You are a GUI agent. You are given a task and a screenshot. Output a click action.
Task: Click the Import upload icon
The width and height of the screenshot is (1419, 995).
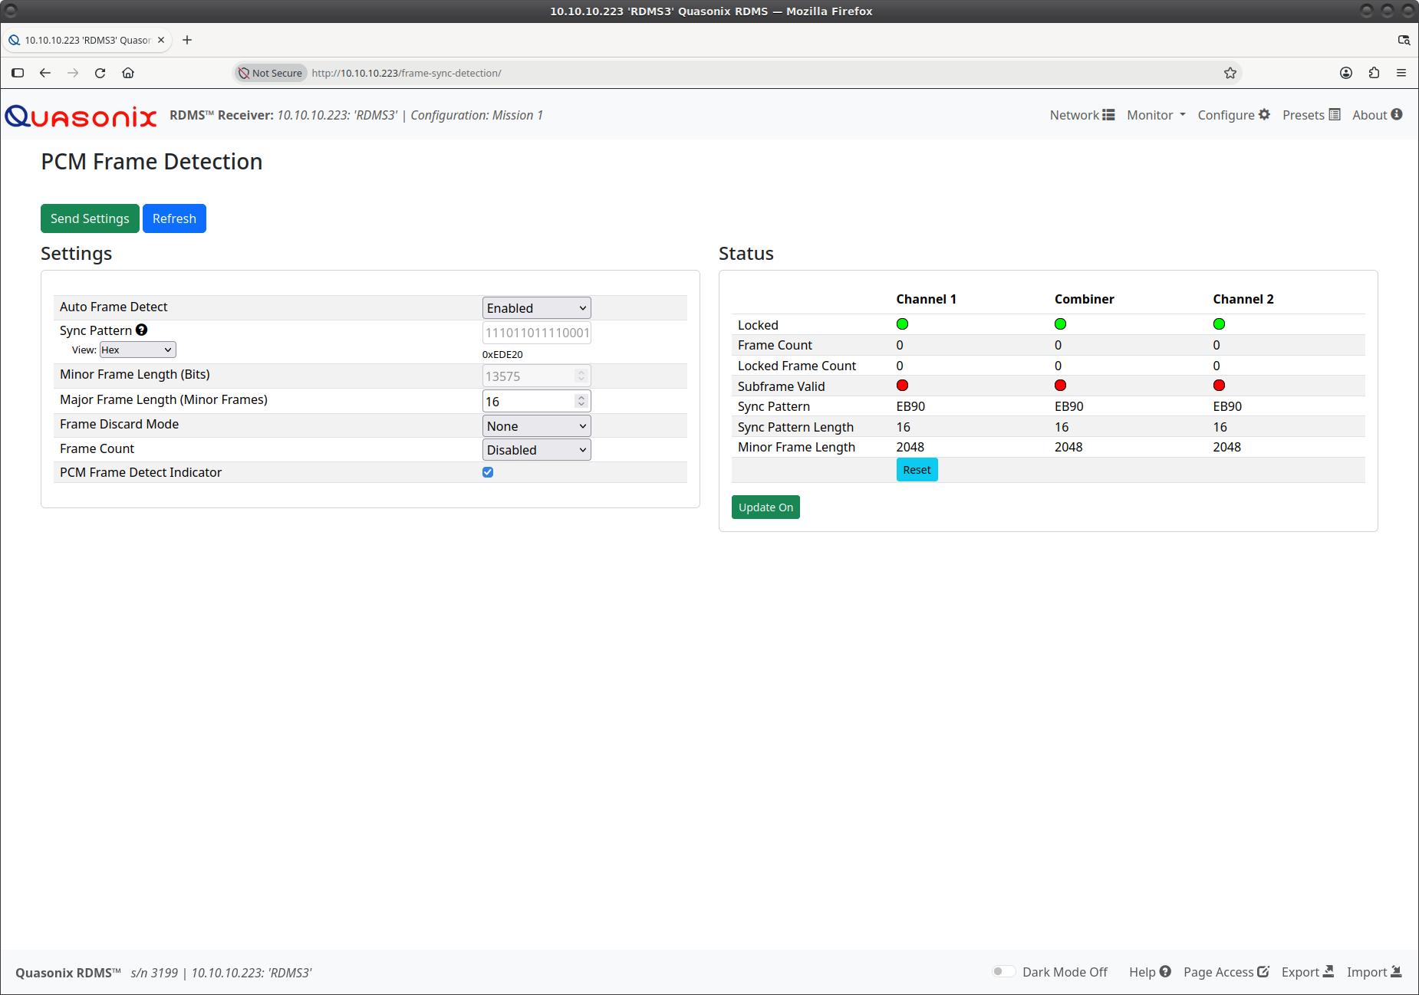point(1396,971)
